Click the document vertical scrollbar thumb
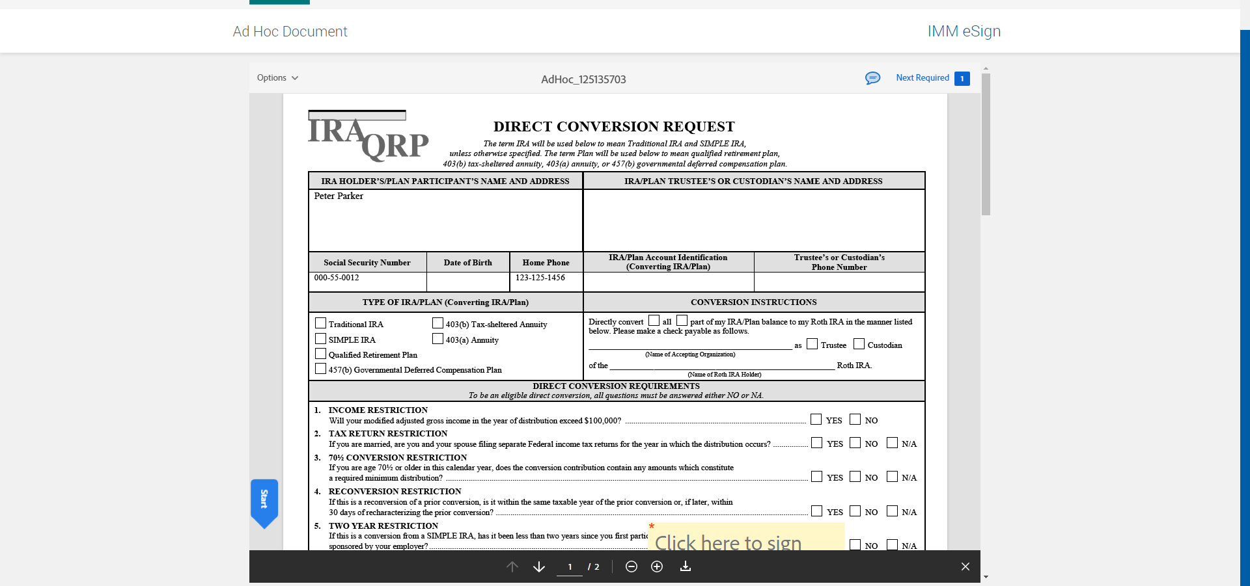 coord(986,144)
